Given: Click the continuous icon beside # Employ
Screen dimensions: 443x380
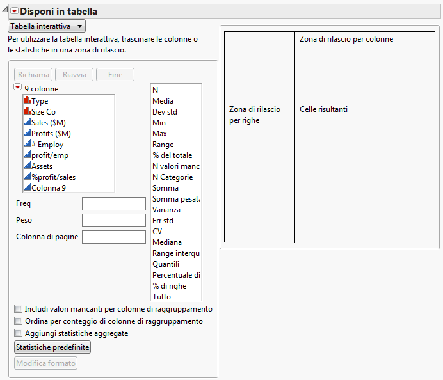Looking at the screenshot, I should tap(27, 144).
